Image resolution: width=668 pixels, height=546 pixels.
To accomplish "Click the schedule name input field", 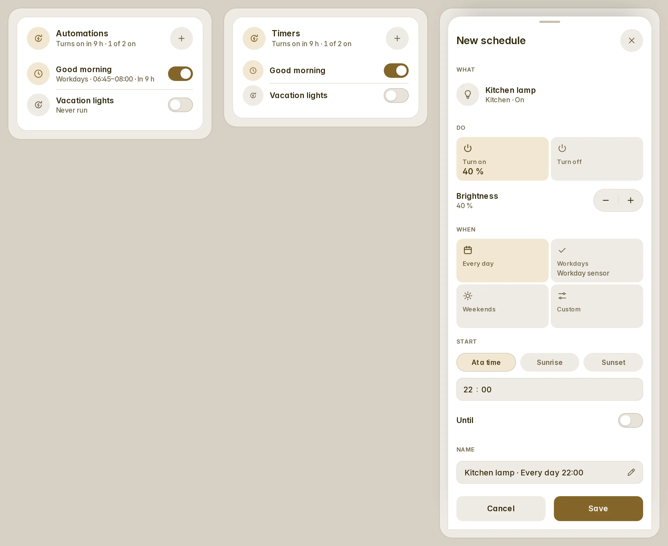I will tap(549, 472).
